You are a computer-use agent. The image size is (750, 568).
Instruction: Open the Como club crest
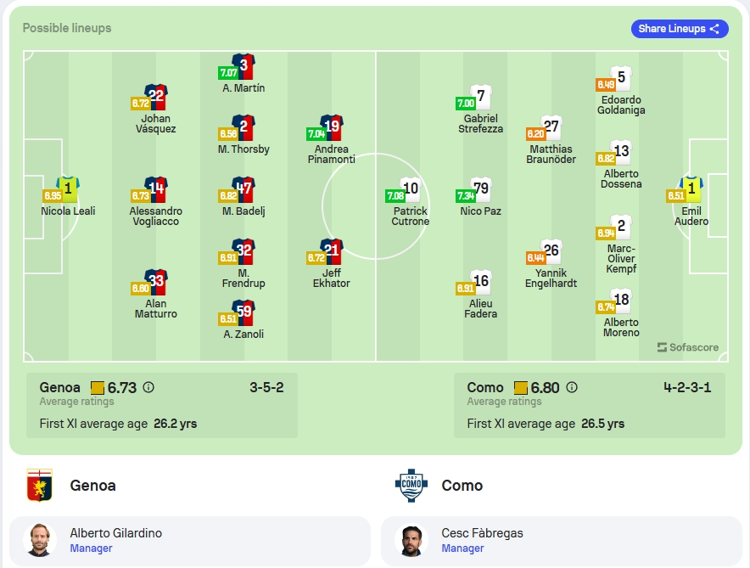pos(411,485)
